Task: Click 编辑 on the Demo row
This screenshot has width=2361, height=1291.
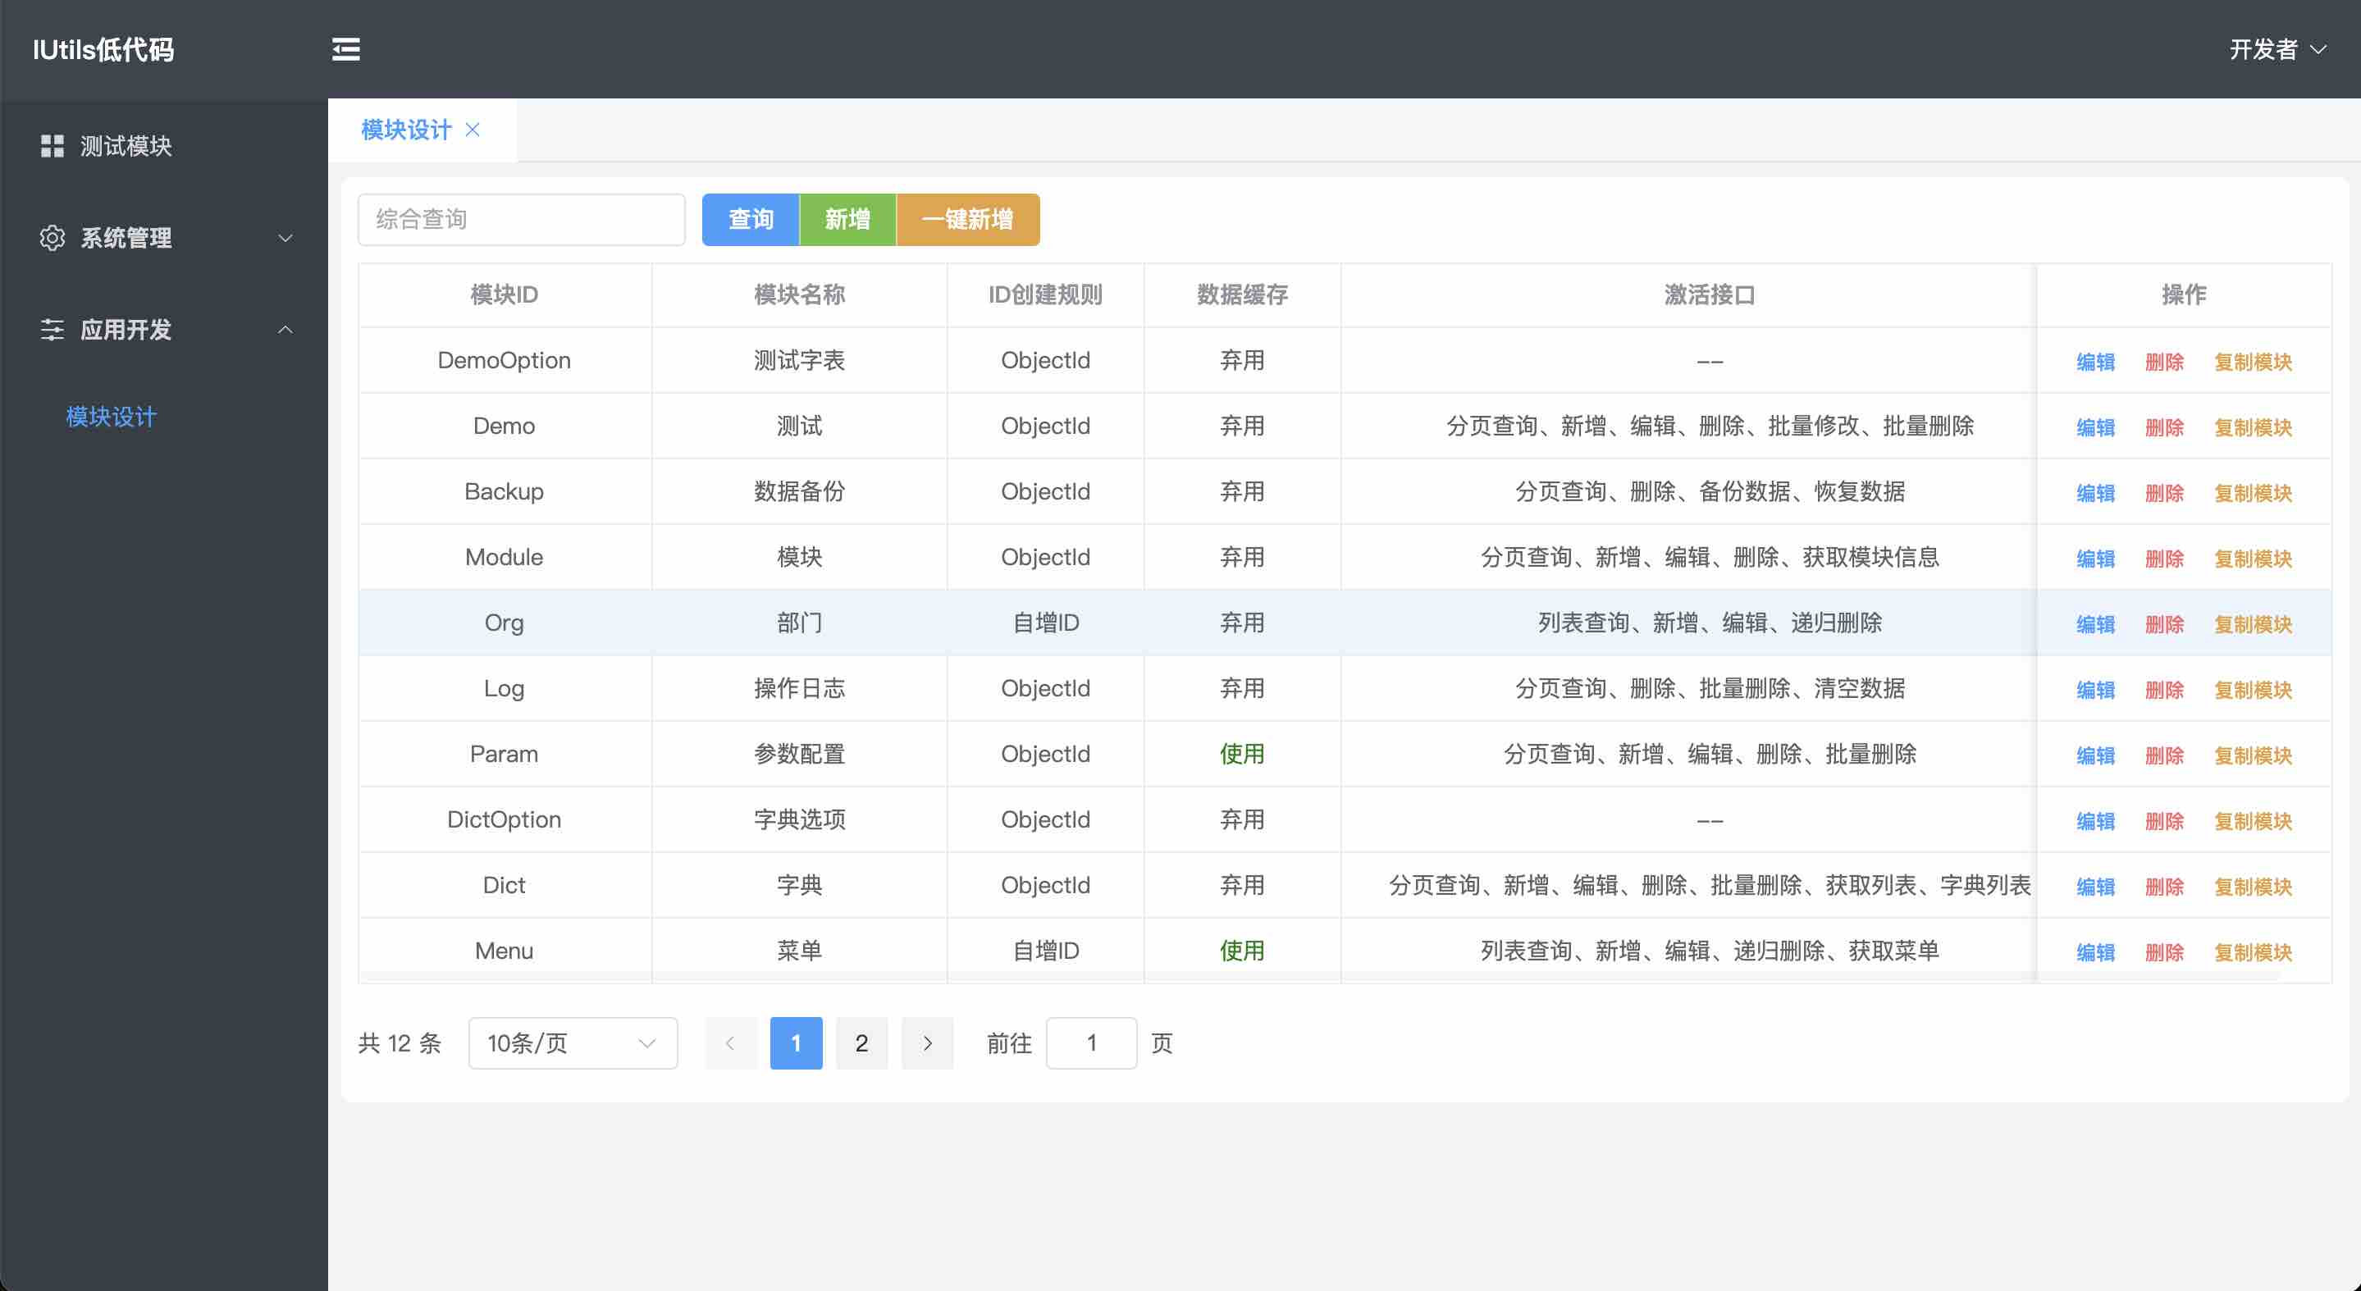Action: [x=2095, y=426]
